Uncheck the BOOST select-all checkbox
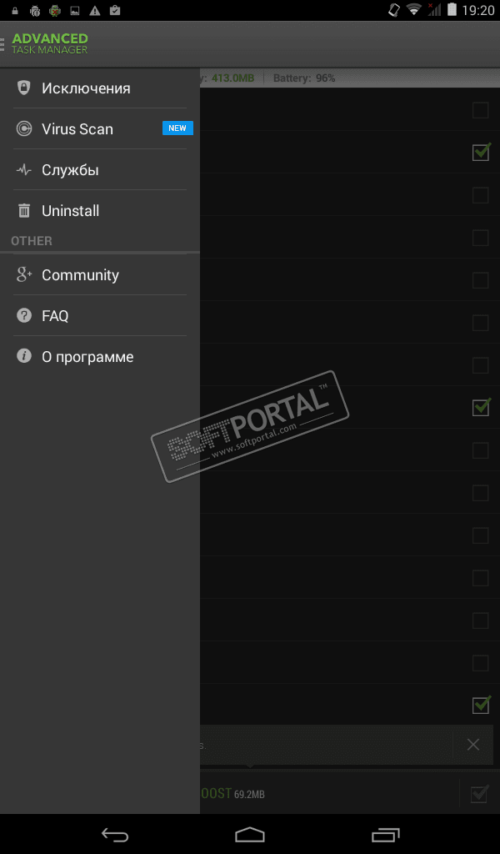The width and height of the screenshot is (500, 854). click(x=479, y=794)
